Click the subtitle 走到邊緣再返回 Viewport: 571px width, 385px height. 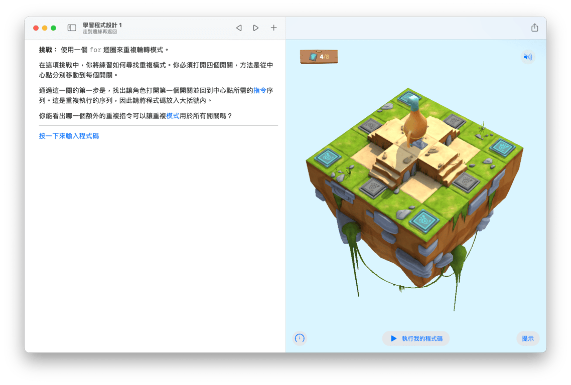pyautogui.click(x=100, y=32)
